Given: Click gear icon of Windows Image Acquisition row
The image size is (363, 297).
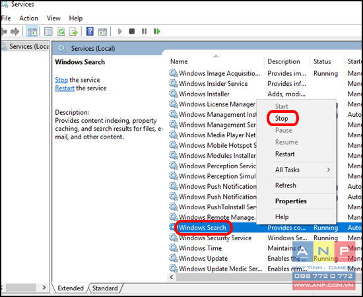Looking at the screenshot, I should (173, 73).
